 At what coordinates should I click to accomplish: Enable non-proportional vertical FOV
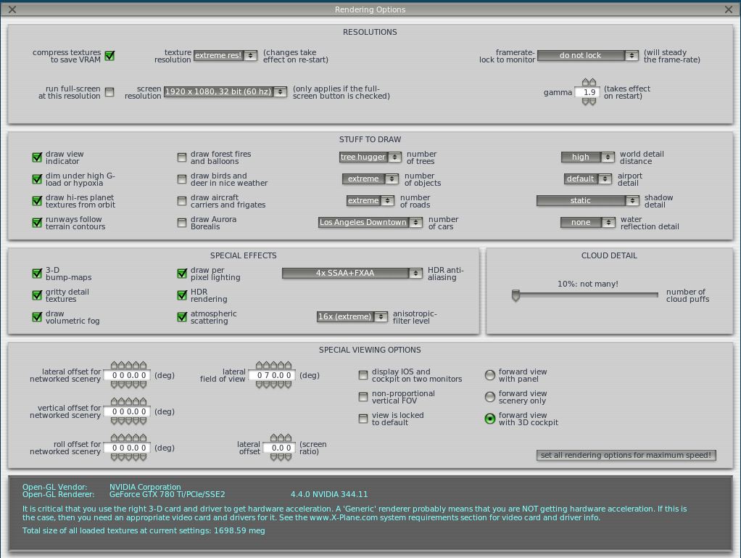pyautogui.click(x=363, y=397)
